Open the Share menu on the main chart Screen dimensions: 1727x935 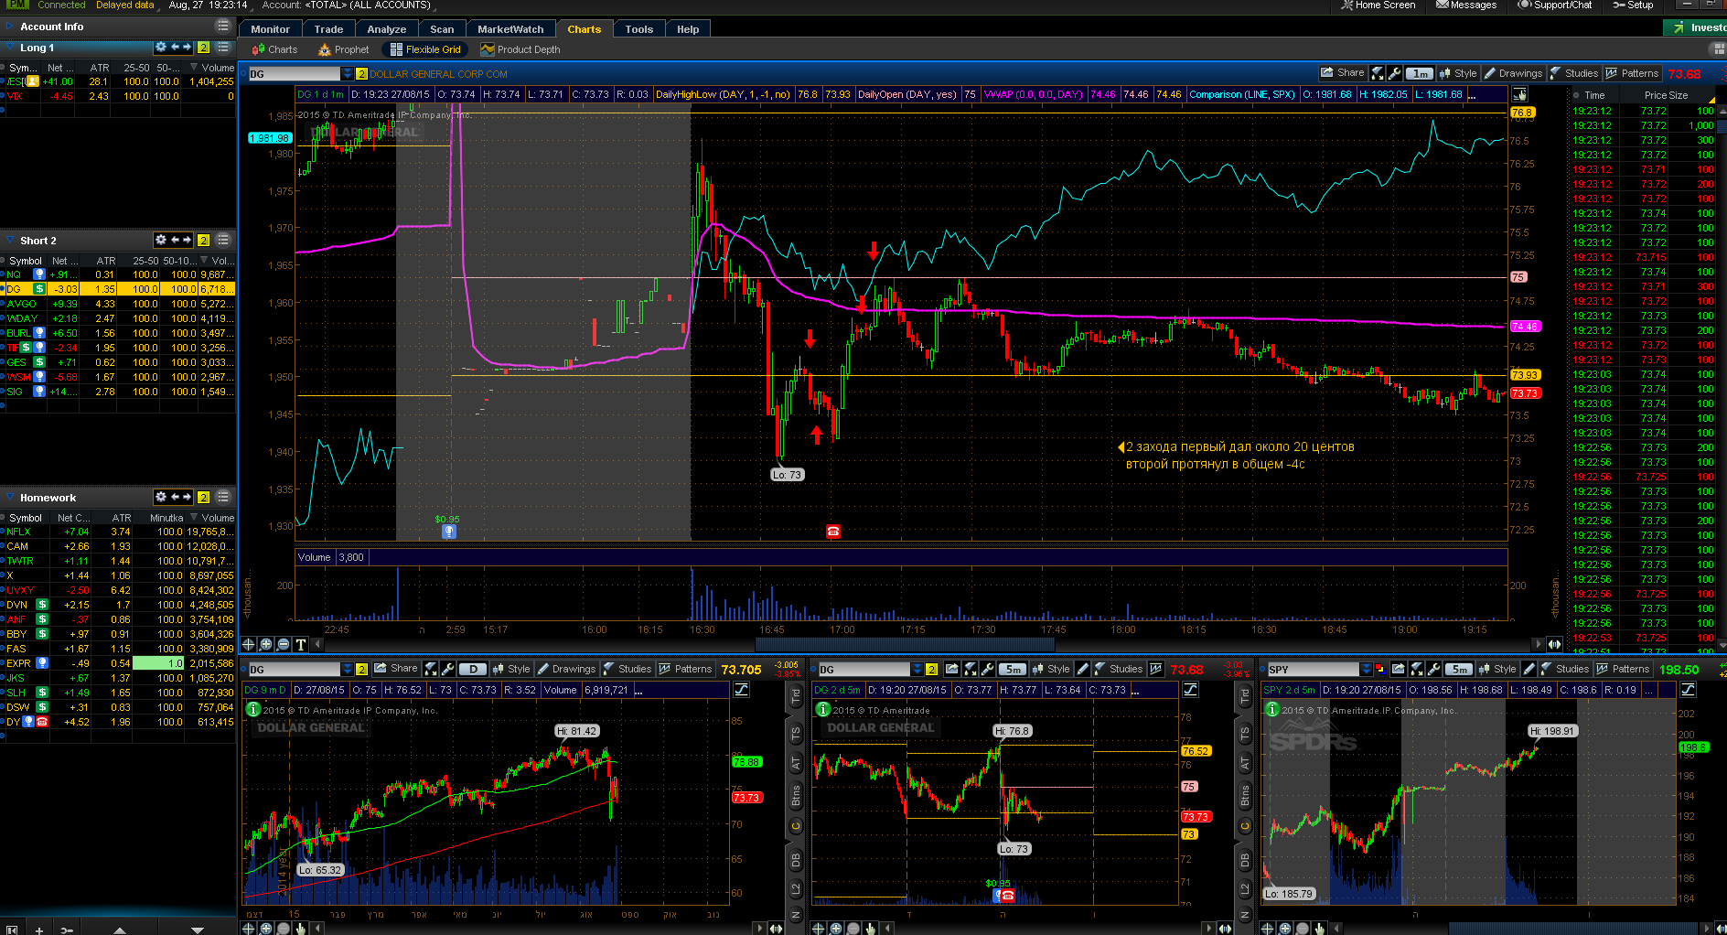tap(1342, 73)
